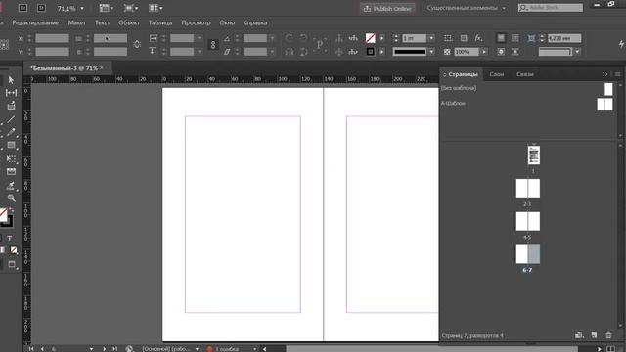The width and height of the screenshot is (626, 352).
Task: Select the Zoom magnifier tool
Action: tap(11, 198)
